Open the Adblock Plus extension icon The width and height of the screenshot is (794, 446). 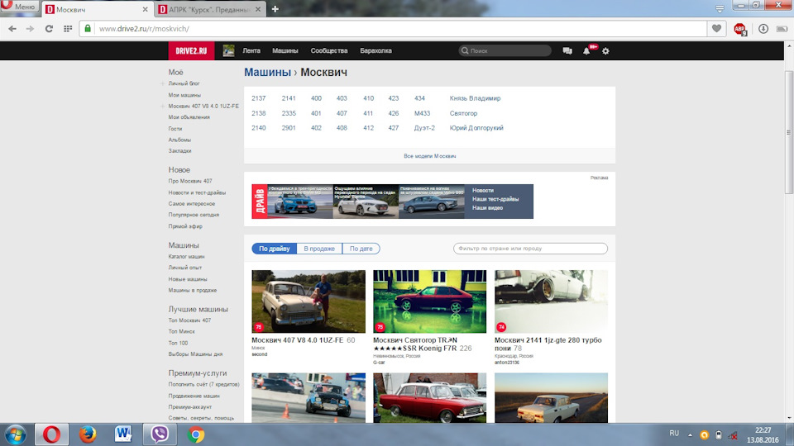(x=739, y=30)
